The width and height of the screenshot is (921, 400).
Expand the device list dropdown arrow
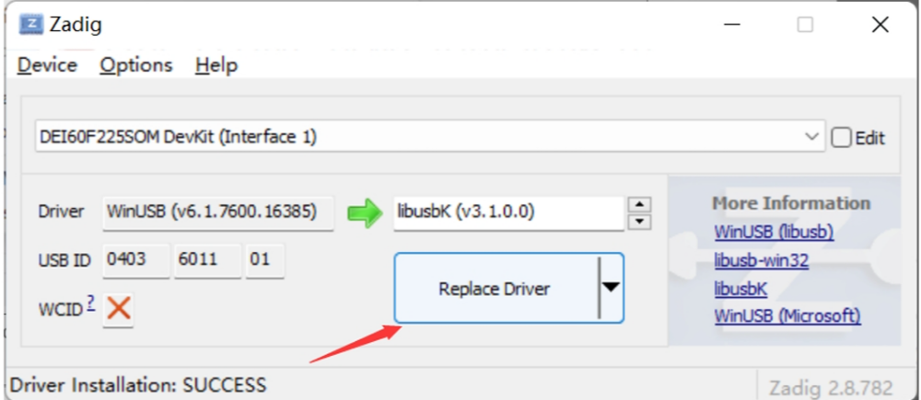point(811,137)
